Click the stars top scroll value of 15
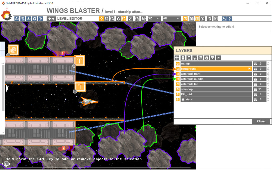 coord(260,89)
